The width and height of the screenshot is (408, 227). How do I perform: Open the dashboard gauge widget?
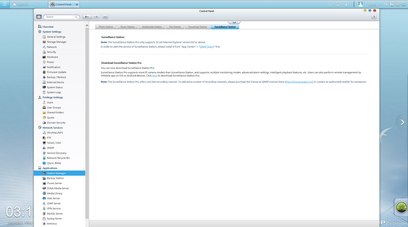coord(401,207)
